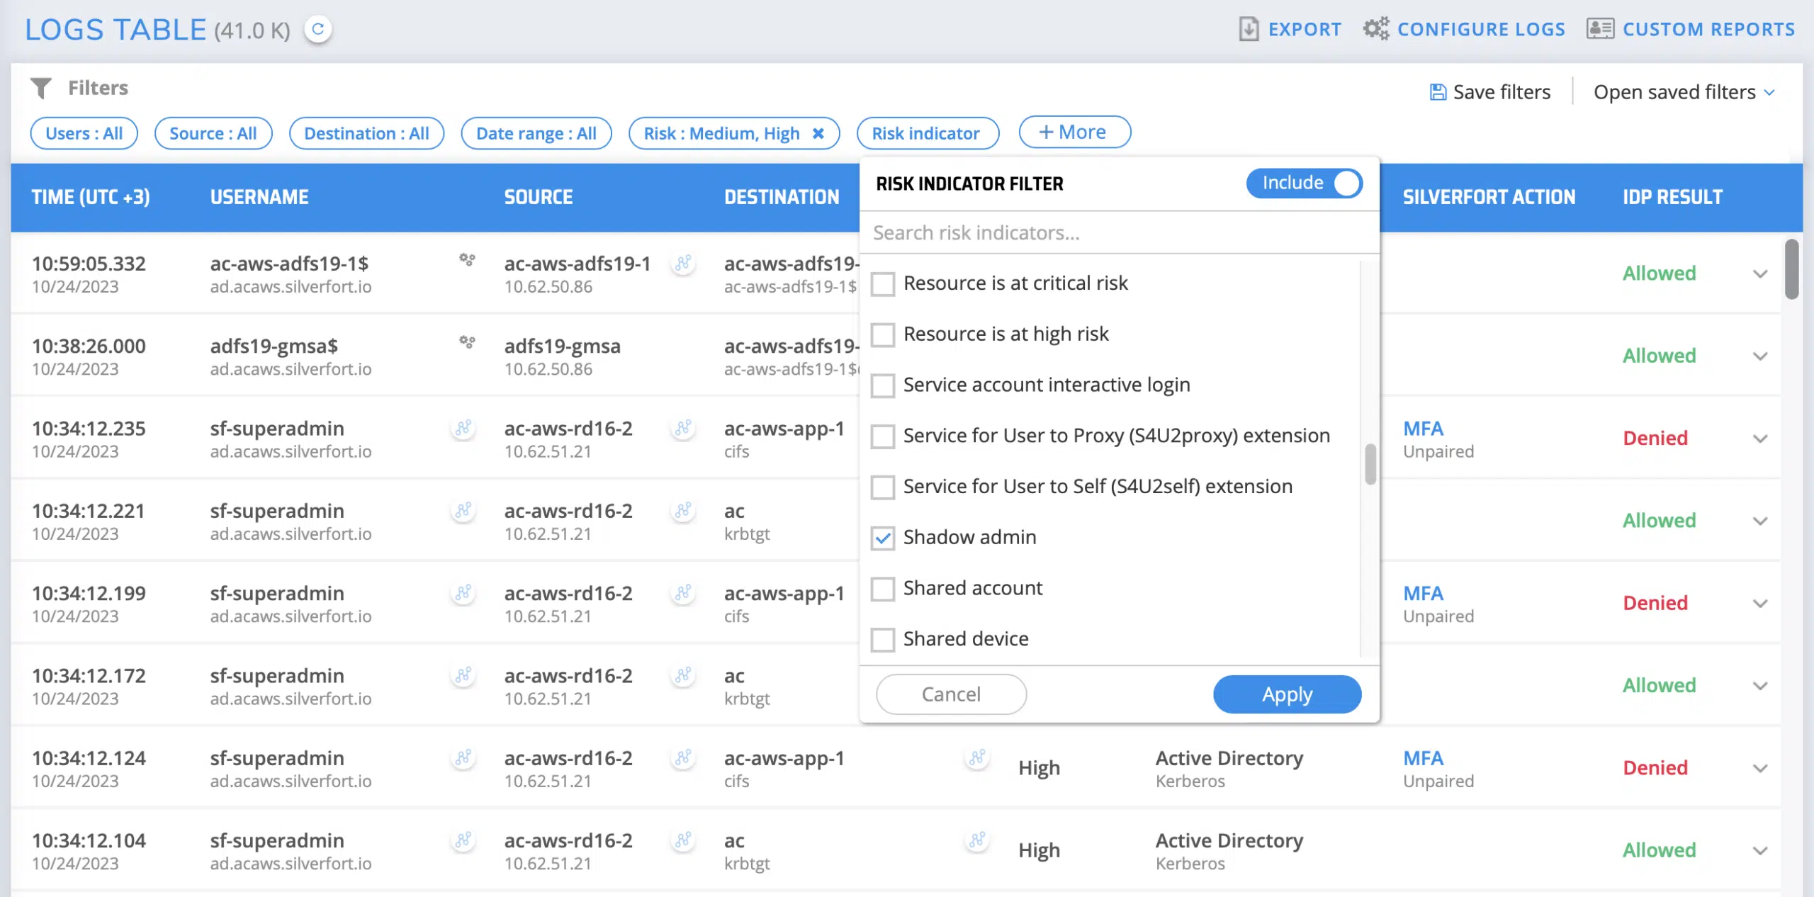Viewport: 1814px width, 897px height.
Task: Click the service account icon for adfs19-gmsa$
Action: (x=467, y=342)
